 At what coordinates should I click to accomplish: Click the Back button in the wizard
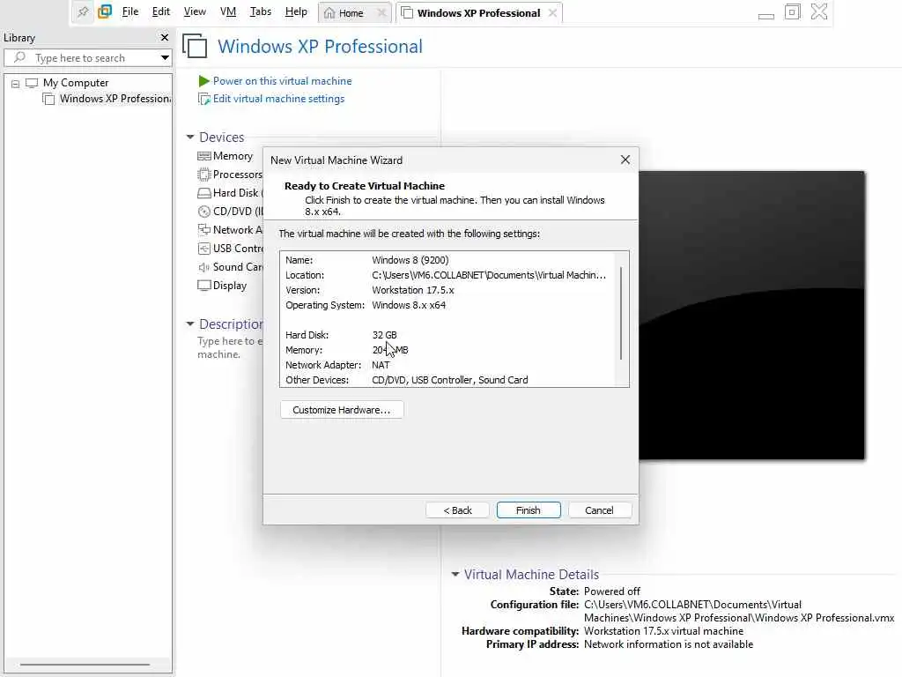tap(457, 510)
